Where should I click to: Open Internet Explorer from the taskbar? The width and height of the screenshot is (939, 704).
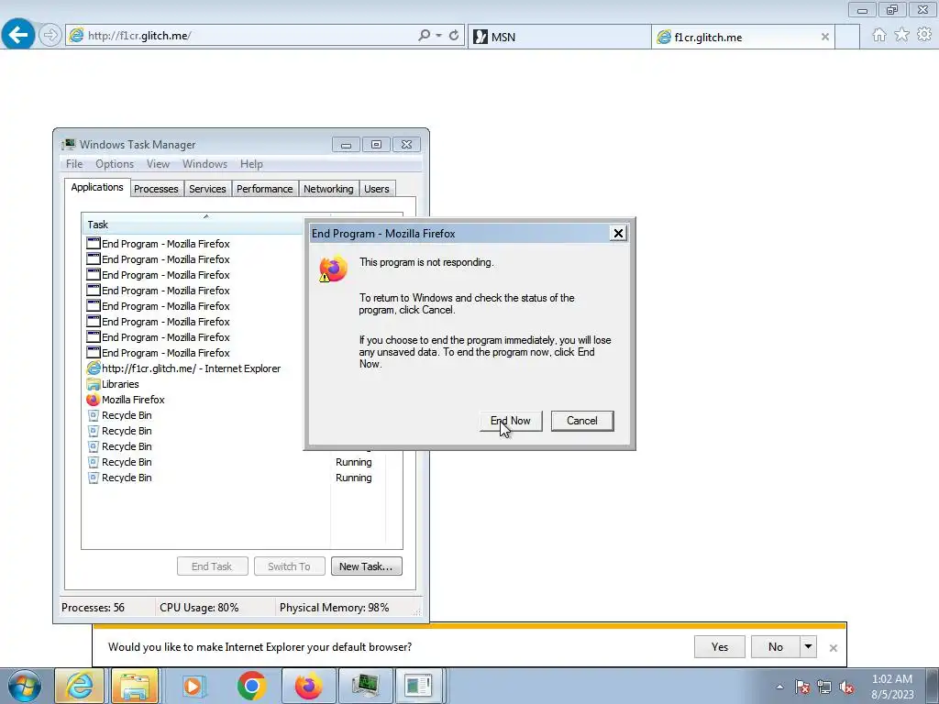coord(79,686)
